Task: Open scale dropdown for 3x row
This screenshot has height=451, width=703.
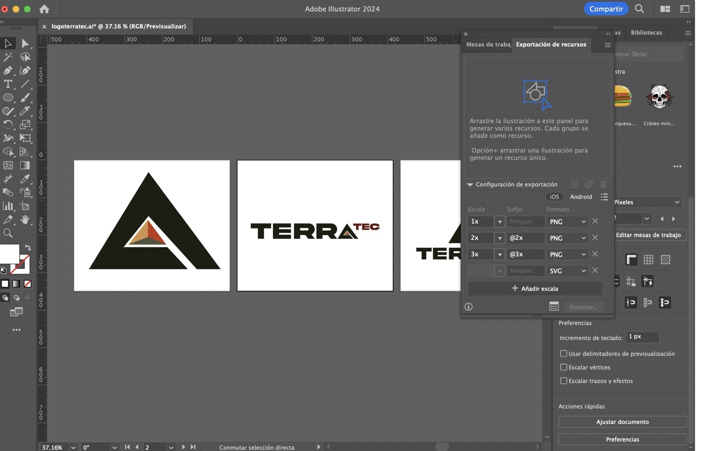Action: [x=499, y=254]
